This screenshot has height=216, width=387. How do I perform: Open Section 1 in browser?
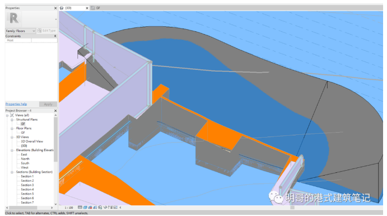click(27, 176)
